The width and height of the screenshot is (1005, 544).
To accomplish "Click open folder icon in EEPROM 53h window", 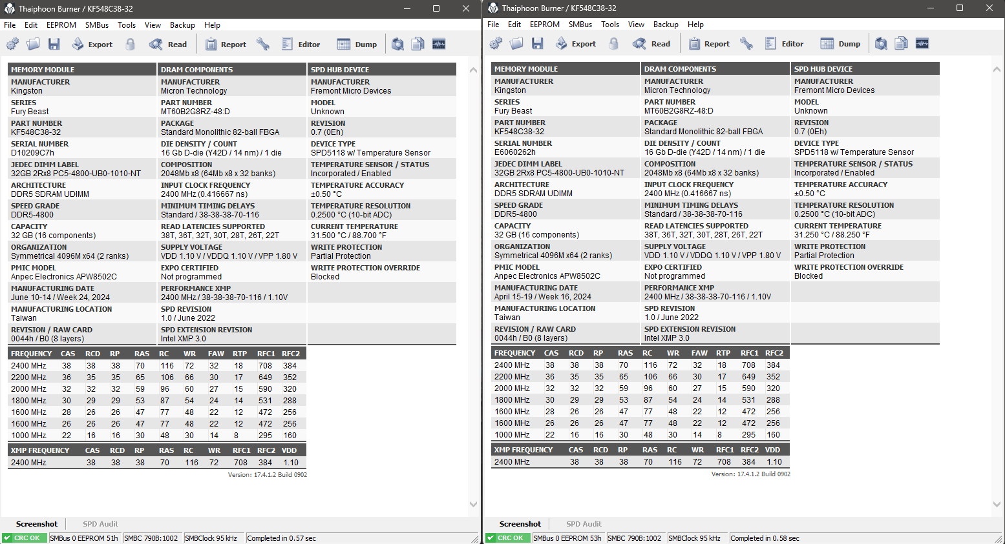I will (516, 43).
